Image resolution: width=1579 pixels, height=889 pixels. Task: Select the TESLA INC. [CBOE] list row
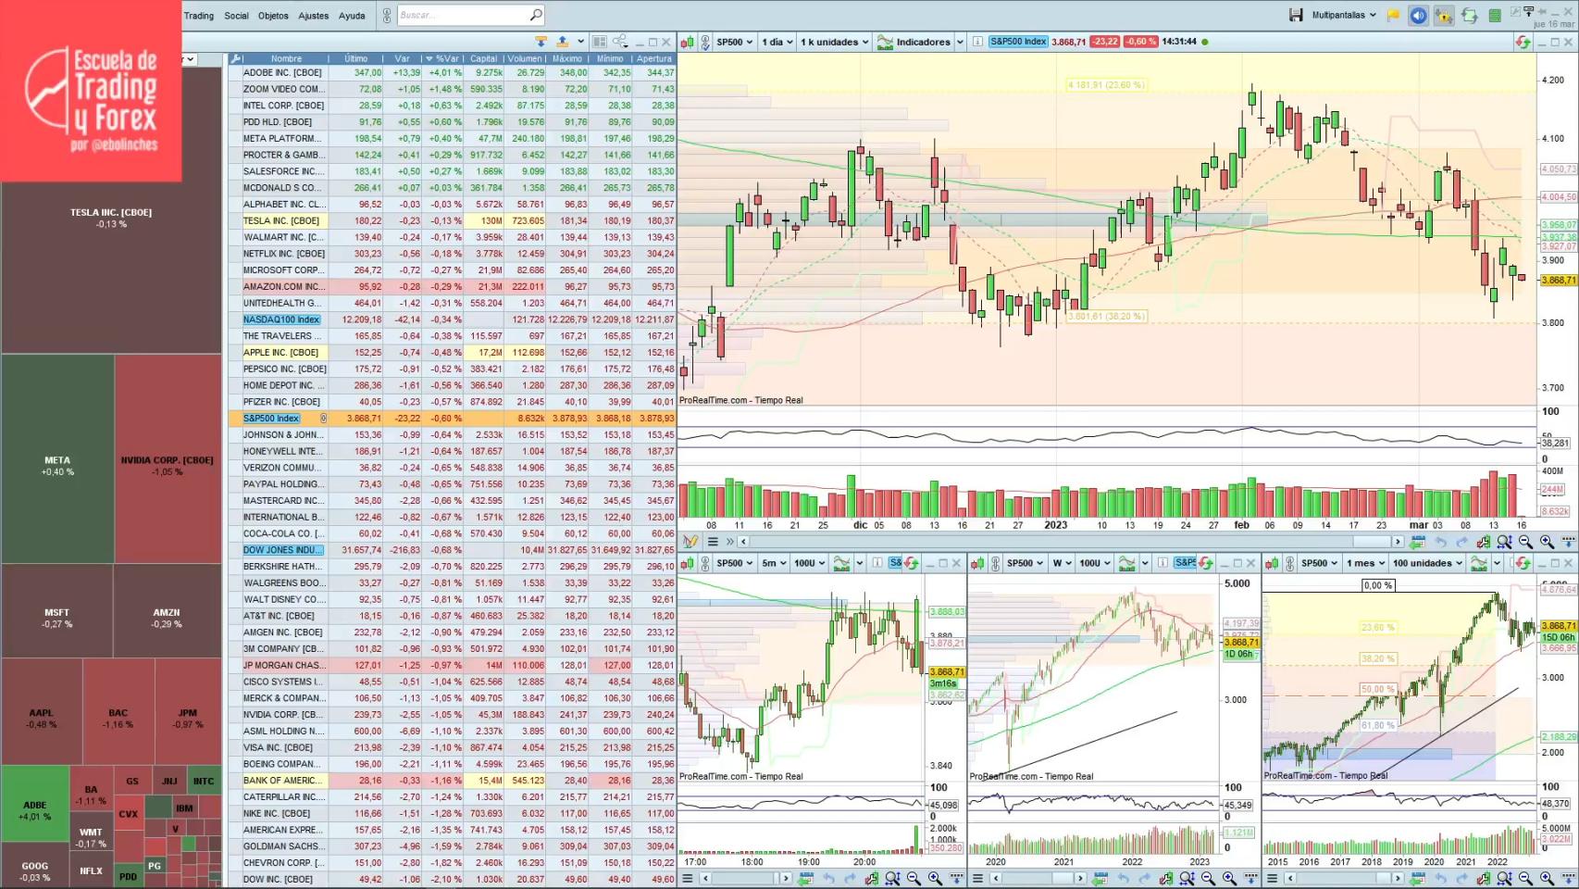click(453, 220)
